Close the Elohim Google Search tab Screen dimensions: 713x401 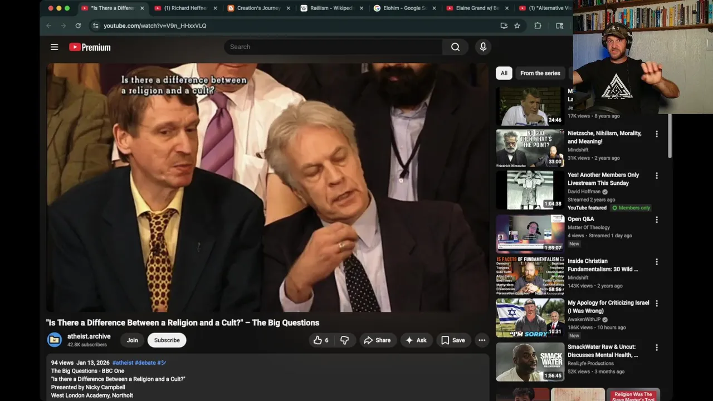[x=434, y=8]
